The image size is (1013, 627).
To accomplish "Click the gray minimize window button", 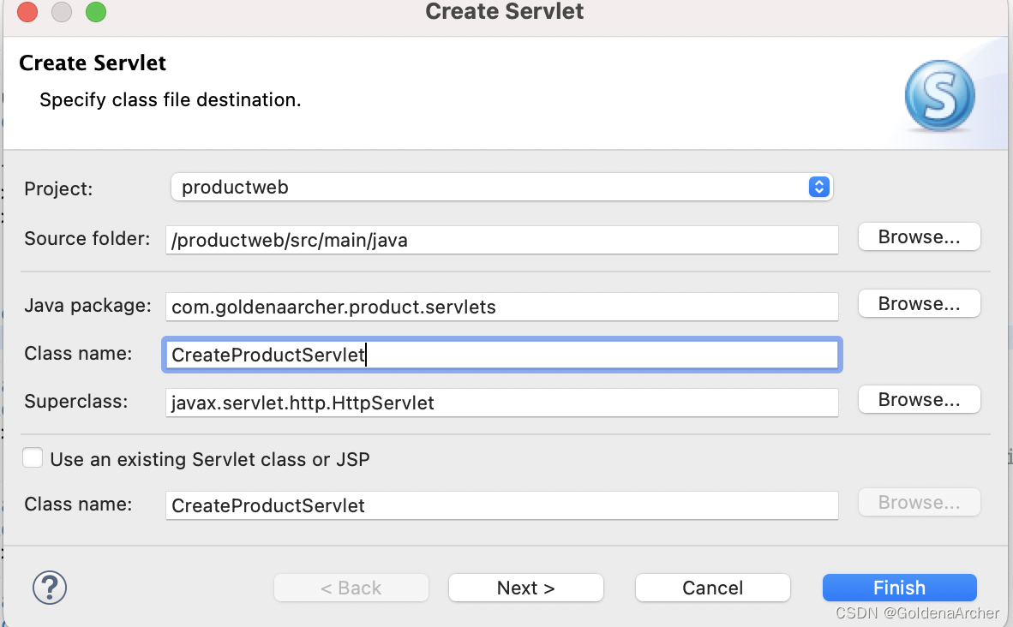I will (62, 12).
